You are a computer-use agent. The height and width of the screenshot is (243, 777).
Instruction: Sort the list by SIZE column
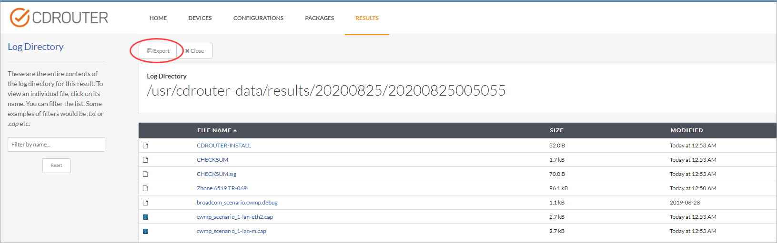point(556,130)
